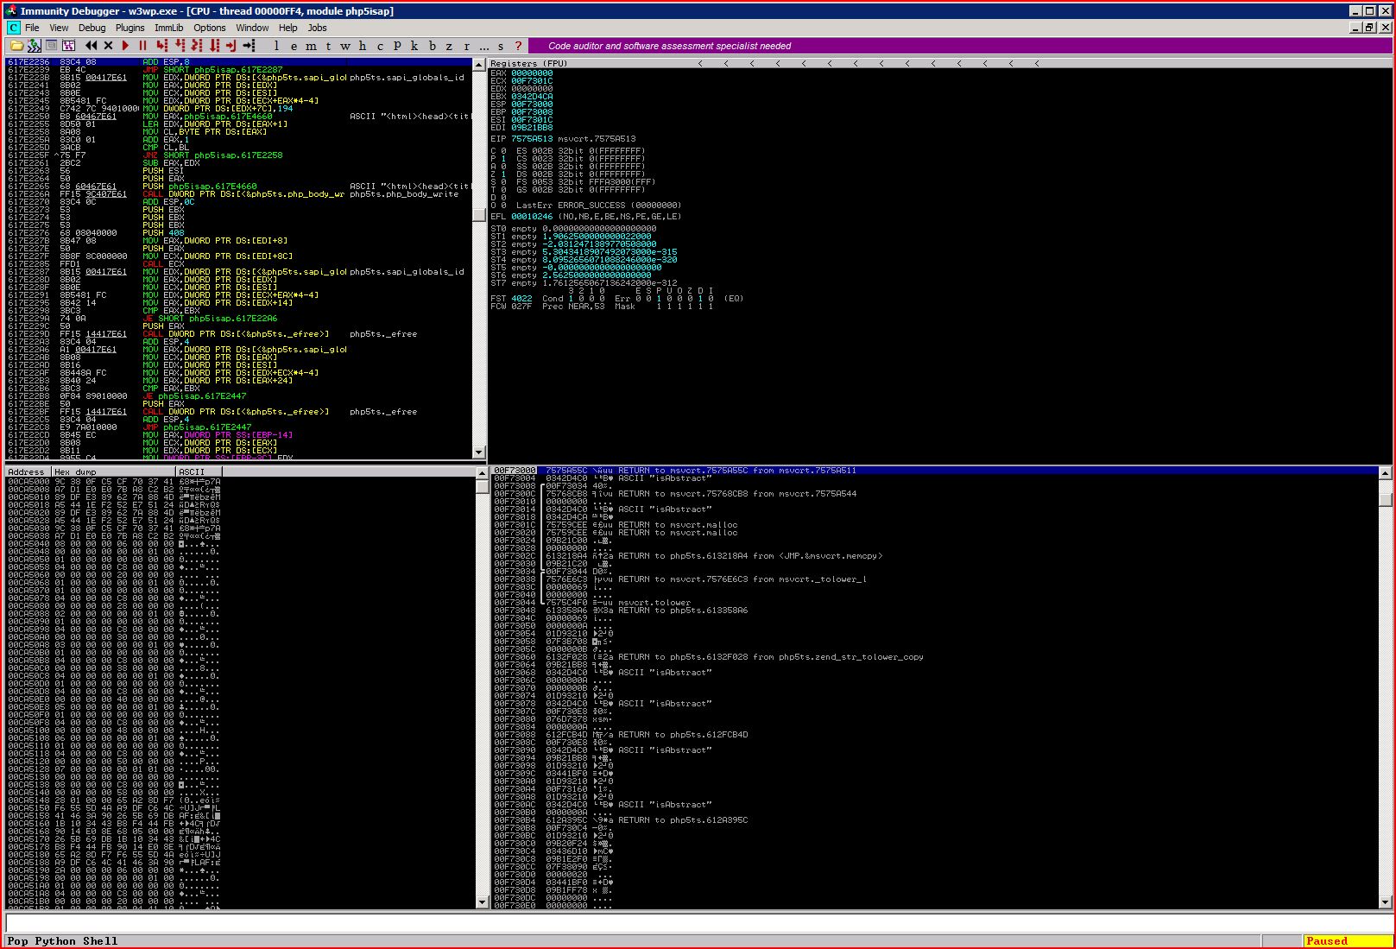
Task: Click the Execute till return icon
Action: (x=232, y=46)
